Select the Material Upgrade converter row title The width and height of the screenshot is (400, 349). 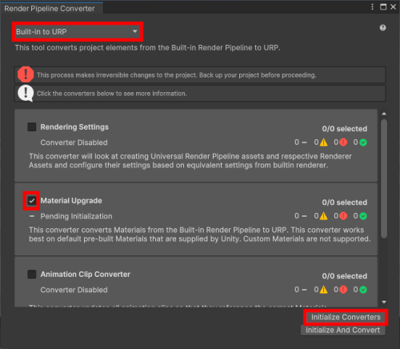(71, 201)
